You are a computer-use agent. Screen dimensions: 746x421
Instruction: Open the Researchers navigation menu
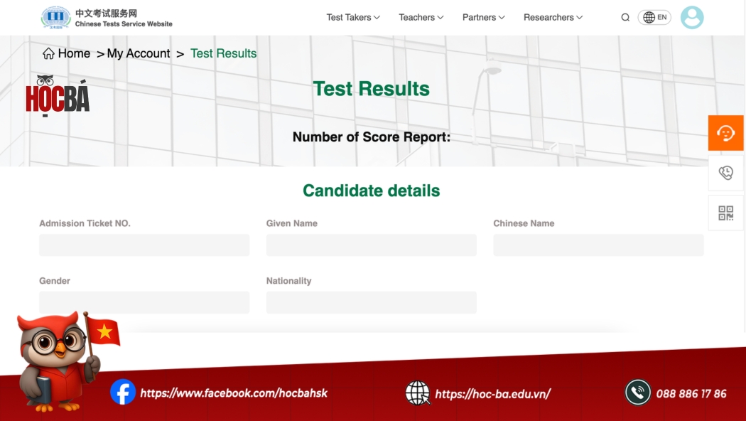pos(553,18)
